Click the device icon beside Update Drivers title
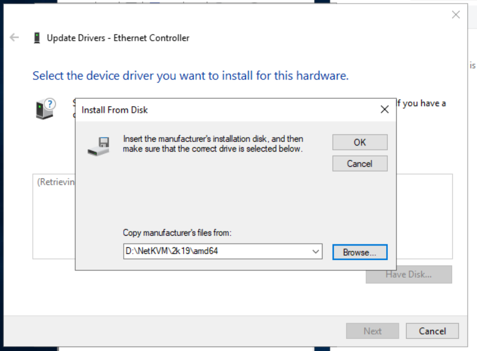Image resolution: width=477 pixels, height=351 pixels. [38, 38]
